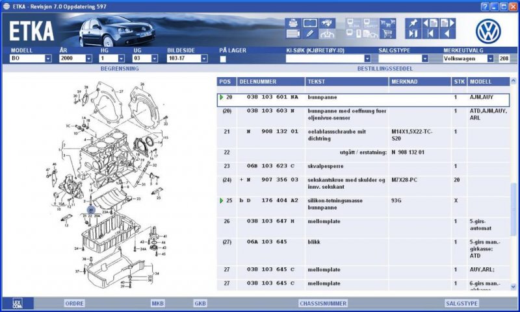This screenshot has width=520, height=312.
Task: Click the pencil edit icon
Action: pos(310,34)
